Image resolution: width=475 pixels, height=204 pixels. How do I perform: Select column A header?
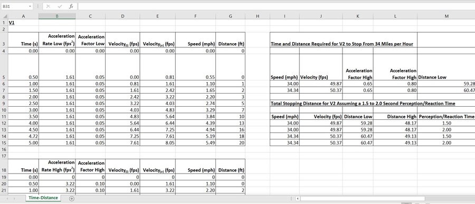pos(23,17)
